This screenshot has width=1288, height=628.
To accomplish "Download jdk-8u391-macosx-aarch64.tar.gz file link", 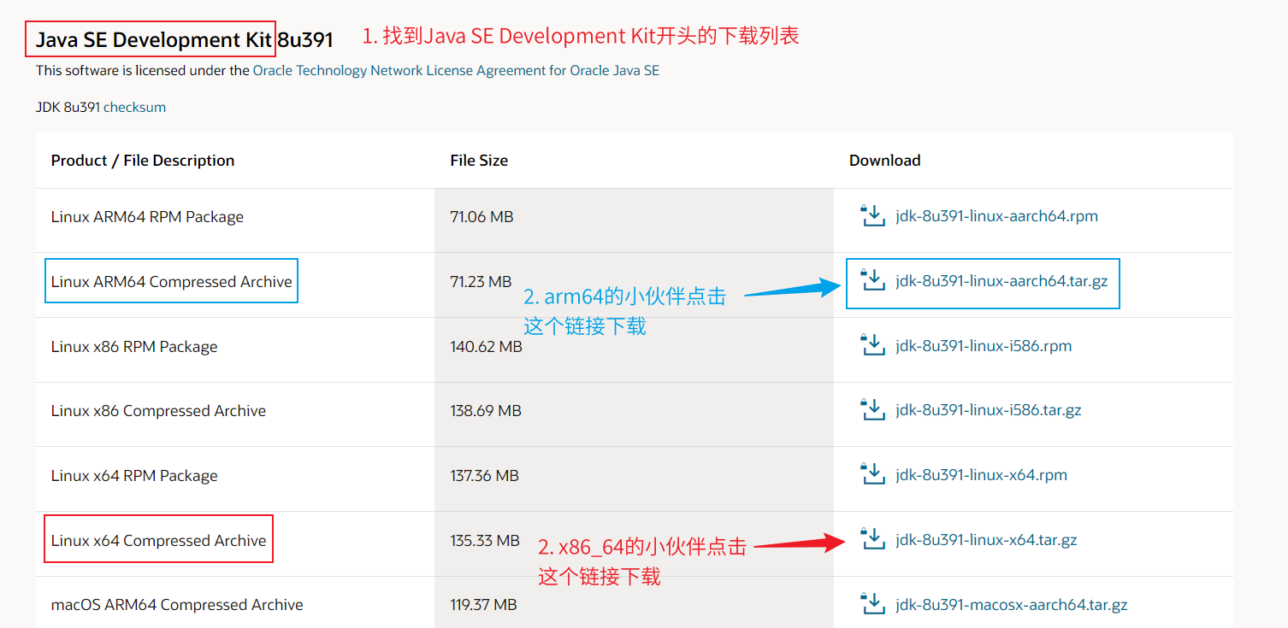I will 1011,605.
